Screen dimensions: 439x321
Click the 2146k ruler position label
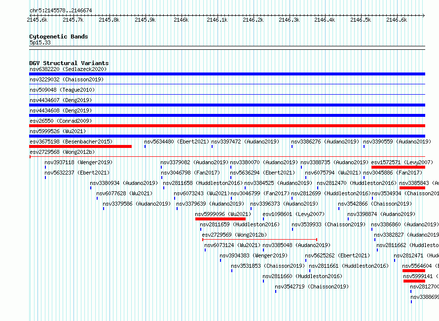(181, 20)
